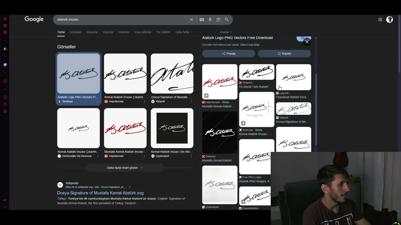This screenshot has width=401, height=225.
Task: Open the Logowik signature image in panel
Action: point(294,77)
